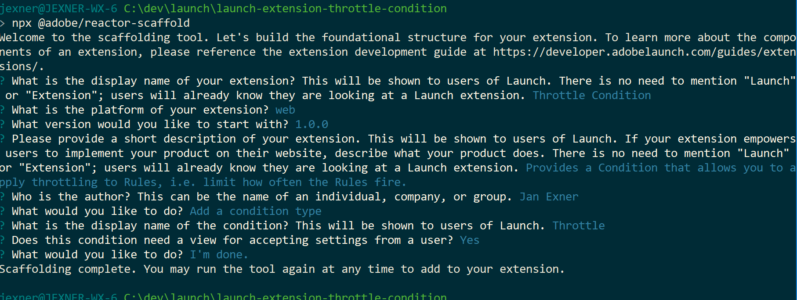Select the 'I'm done.' answer text
This screenshot has width=797, height=300.
click(219, 255)
